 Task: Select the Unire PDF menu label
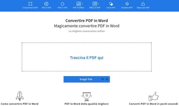click(111, 8)
